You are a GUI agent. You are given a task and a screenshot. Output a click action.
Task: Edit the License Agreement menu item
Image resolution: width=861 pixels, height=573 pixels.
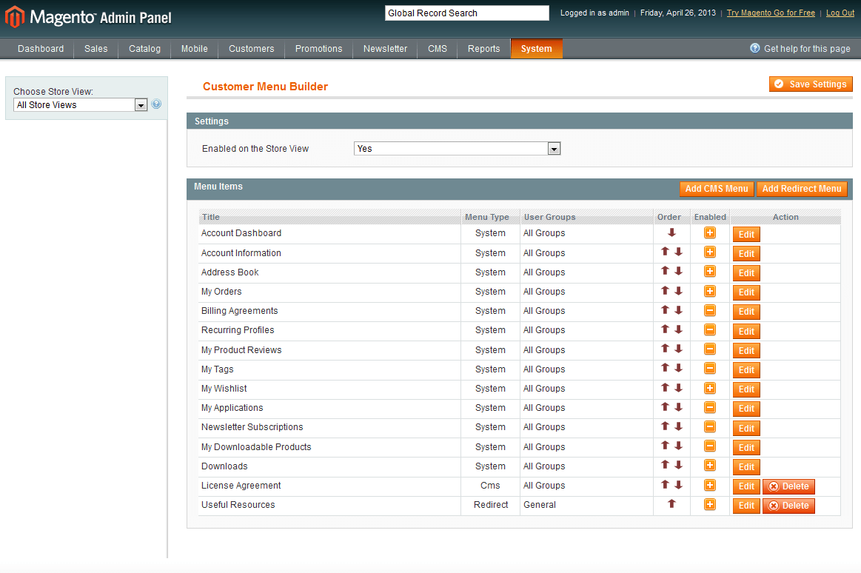click(746, 486)
